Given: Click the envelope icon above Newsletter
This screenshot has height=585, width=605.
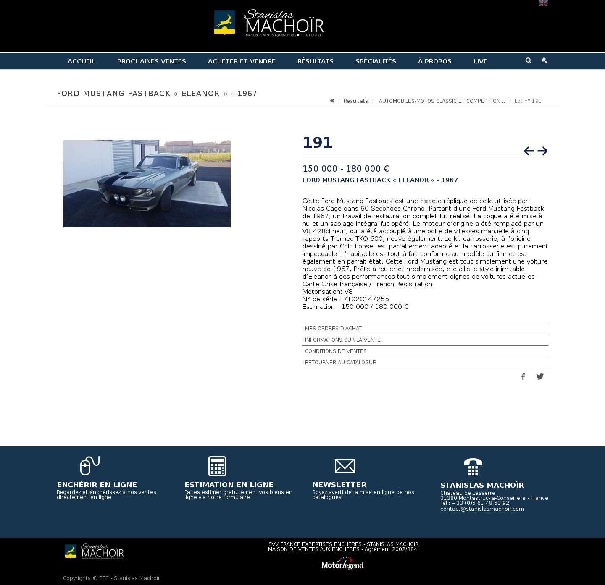Looking at the screenshot, I should [345, 466].
